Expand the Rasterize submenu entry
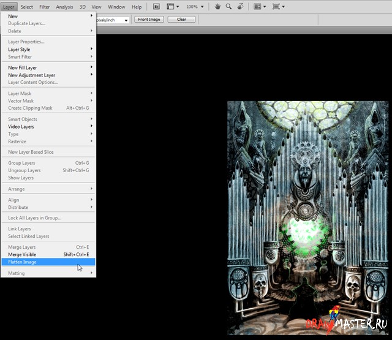The image size is (392, 340). click(x=48, y=142)
